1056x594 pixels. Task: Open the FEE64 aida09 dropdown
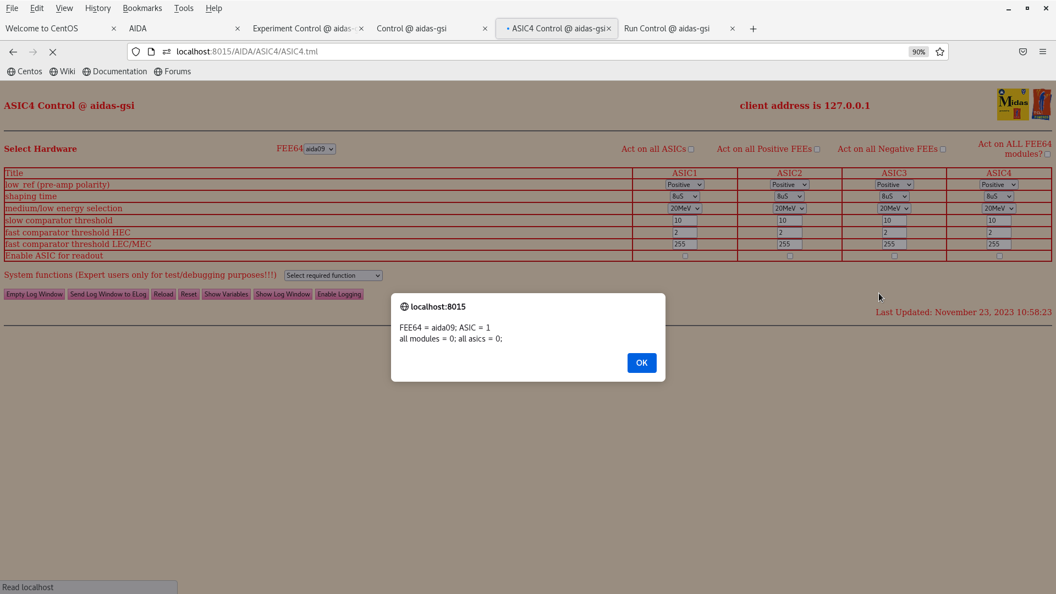tap(320, 148)
